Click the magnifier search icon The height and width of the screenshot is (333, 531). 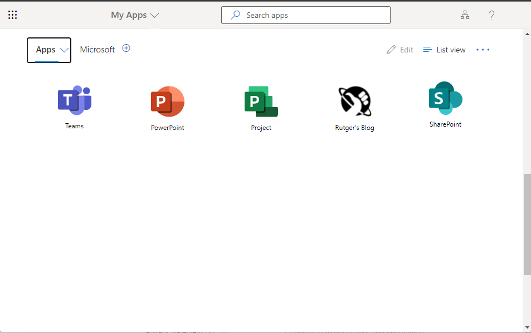click(235, 15)
